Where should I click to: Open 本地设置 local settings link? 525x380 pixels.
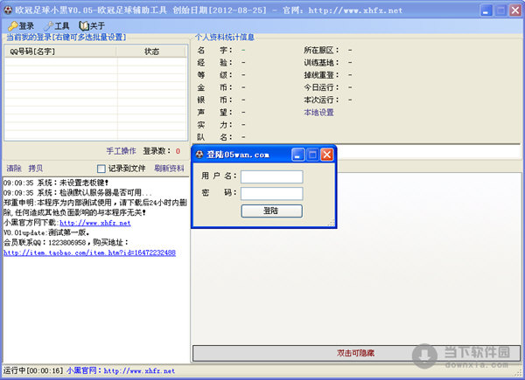click(x=318, y=113)
